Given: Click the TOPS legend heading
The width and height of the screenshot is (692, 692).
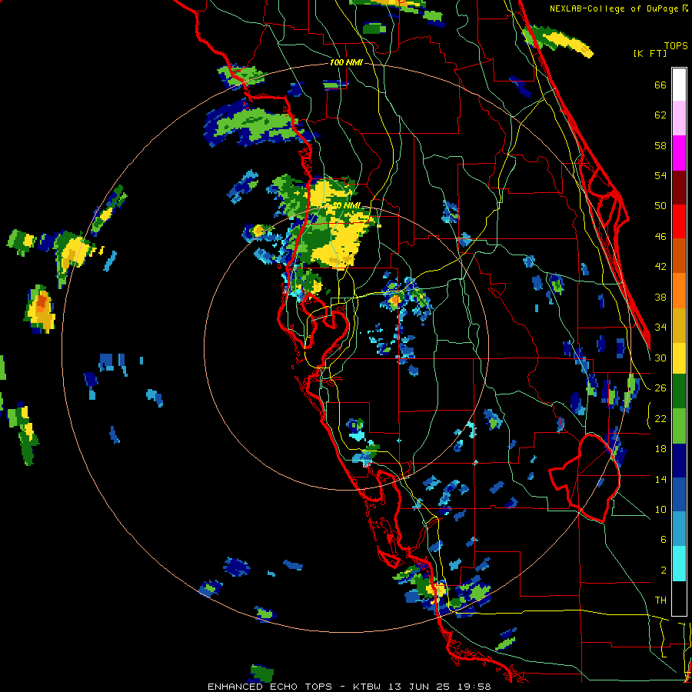Looking at the screenshot, I should (x=676, y=45).
